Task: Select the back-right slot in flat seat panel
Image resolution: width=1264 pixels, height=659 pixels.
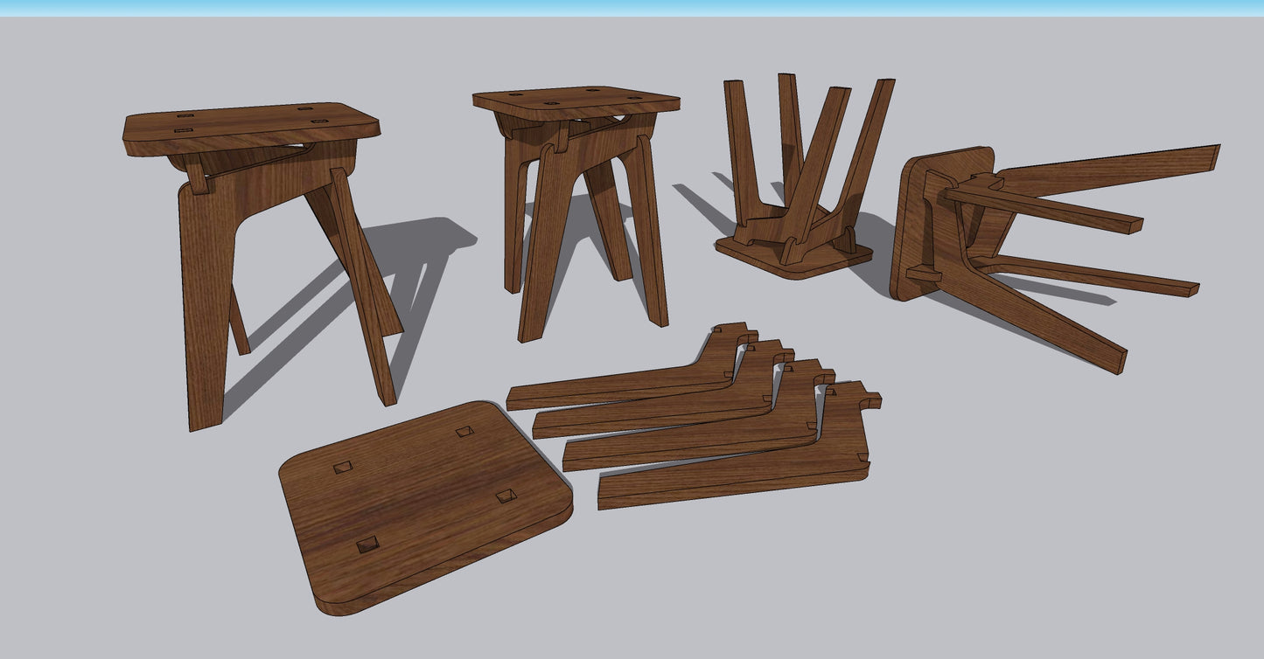Action: [464, 432]
